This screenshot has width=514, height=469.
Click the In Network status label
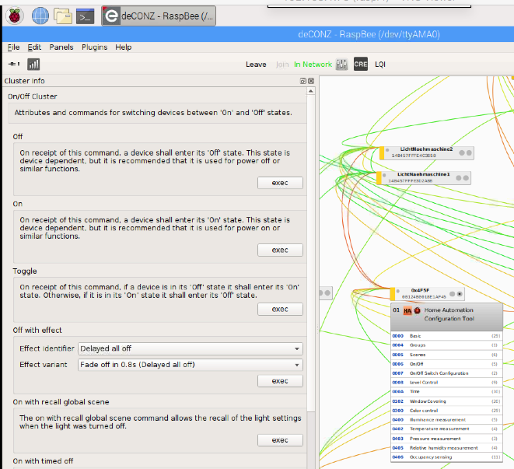coord(313,65)
